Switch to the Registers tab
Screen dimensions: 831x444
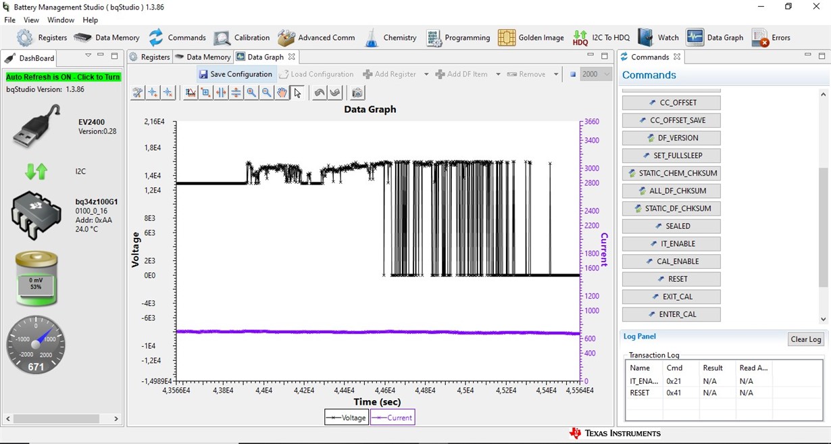coord(149,57)
